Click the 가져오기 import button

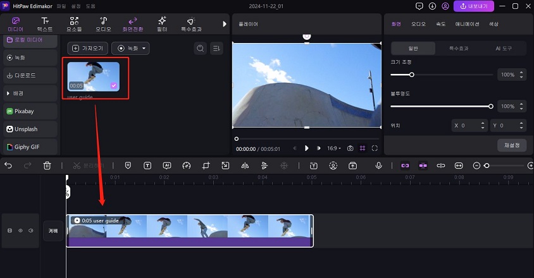pos(87,49)
